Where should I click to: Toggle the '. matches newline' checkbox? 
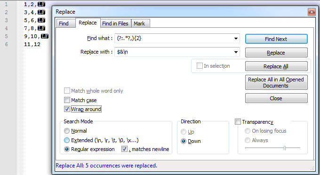pyautogui.click(x=124, y=149)
